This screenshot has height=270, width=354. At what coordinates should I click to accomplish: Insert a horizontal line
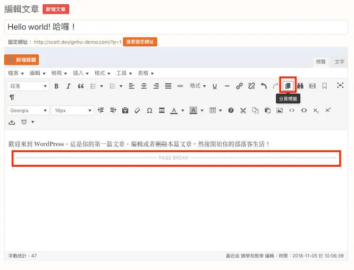pyautogui.click(x=227, y=86)
